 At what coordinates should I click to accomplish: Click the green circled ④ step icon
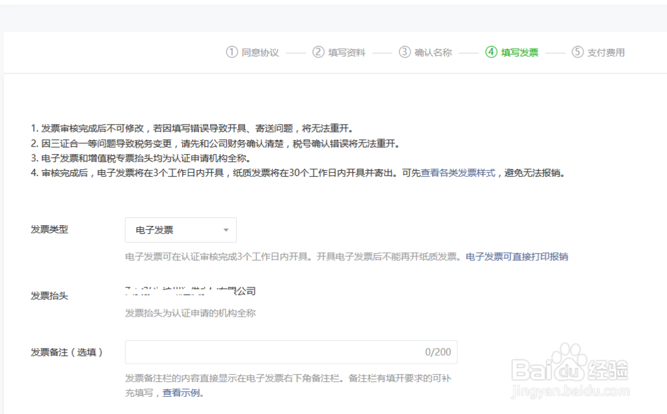tap(492, 52)
